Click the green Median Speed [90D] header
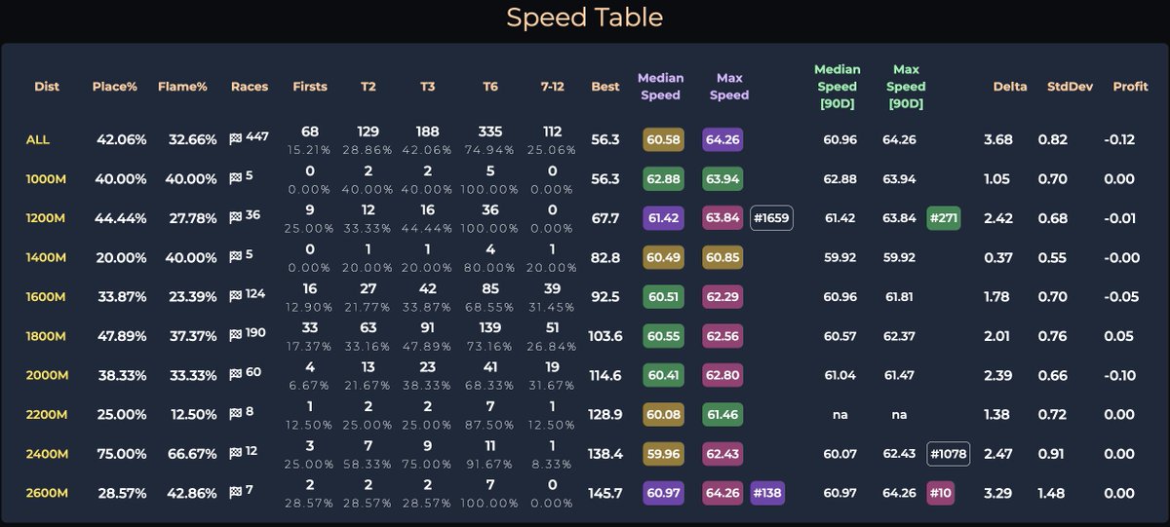This screenshot has height=527, width=1170. point(838,87)
